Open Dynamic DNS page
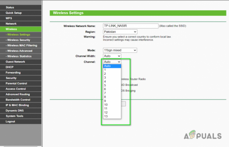229x147 pixels. click(21, 111)
